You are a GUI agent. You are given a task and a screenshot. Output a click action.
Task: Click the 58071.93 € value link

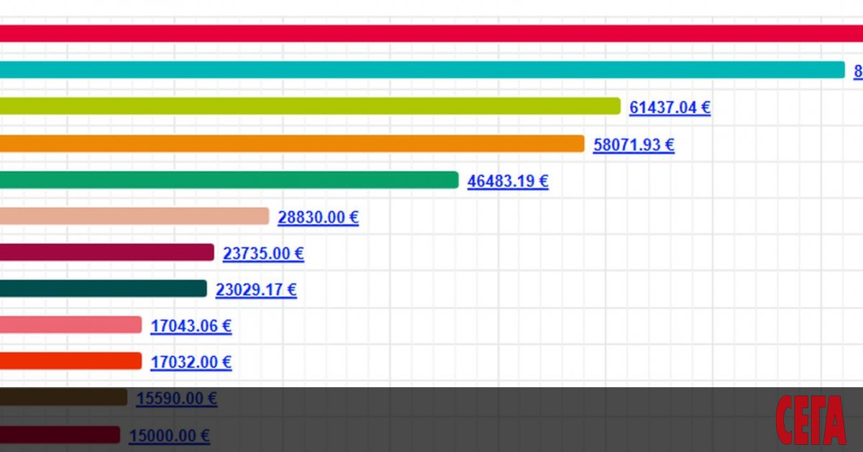pos(634,145)
